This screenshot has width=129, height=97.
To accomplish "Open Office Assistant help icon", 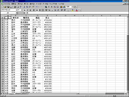I will [x=75, y=7].
